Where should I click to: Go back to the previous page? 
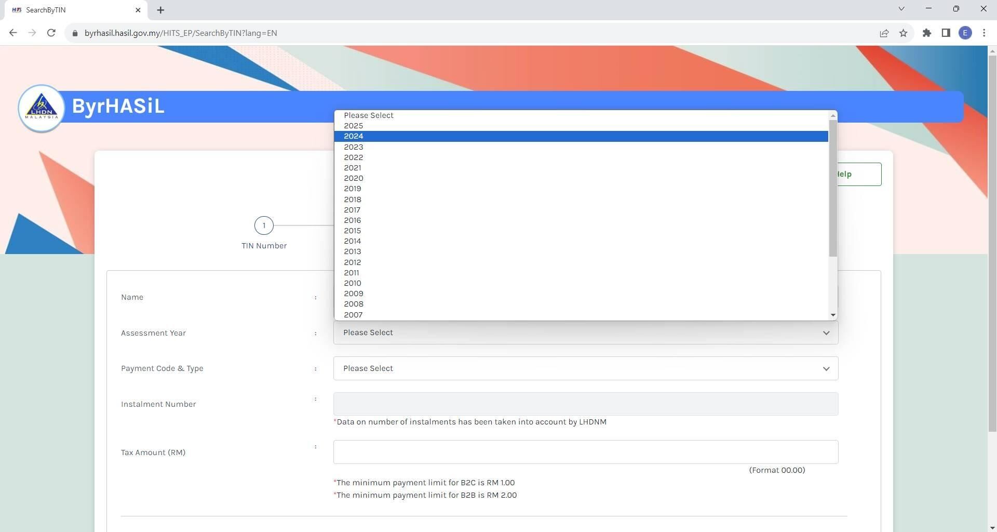click(x=13, y=33)
